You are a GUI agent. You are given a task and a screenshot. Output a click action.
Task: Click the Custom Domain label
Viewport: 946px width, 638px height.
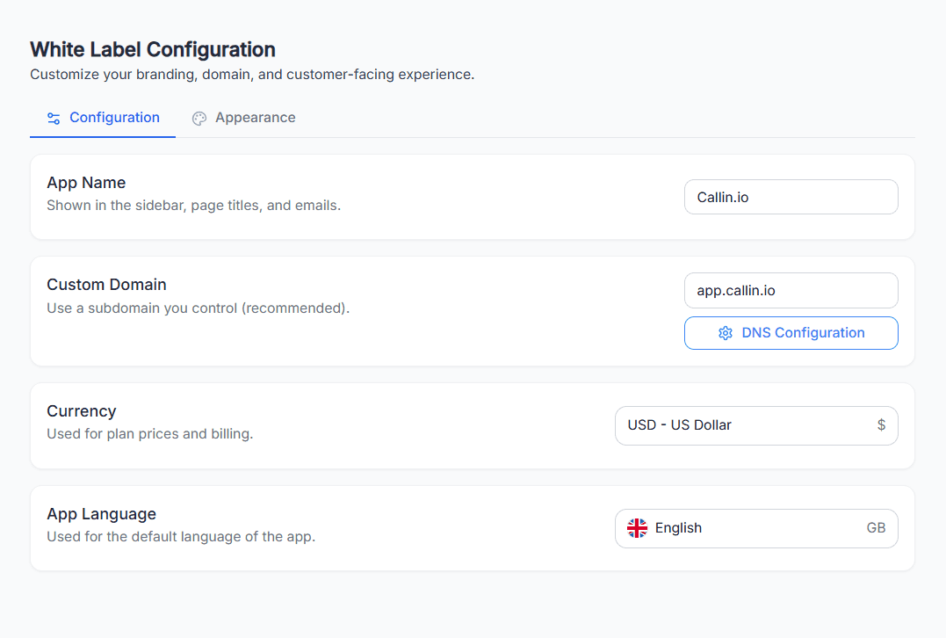point(106,285)
